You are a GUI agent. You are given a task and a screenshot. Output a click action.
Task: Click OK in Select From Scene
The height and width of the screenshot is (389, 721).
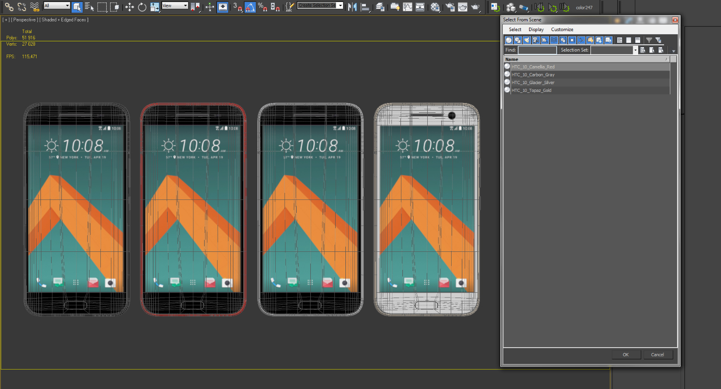pos(626,354)
